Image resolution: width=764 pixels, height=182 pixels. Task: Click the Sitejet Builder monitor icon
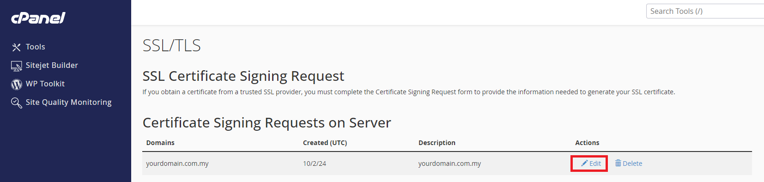pyautogui.click(x=17, y=66)
